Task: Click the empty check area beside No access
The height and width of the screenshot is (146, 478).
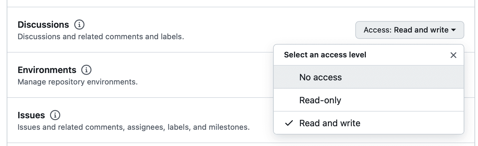Action: [289, 77]
